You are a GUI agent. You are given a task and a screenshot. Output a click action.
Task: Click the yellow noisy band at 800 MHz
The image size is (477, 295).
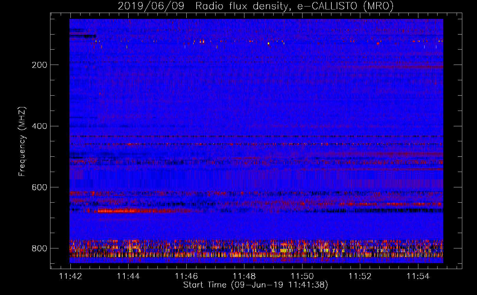click(256, 249)
